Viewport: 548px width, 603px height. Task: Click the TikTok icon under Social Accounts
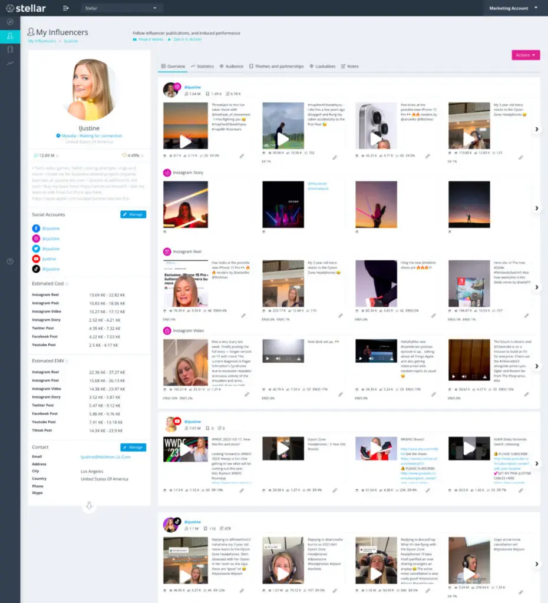36,269
